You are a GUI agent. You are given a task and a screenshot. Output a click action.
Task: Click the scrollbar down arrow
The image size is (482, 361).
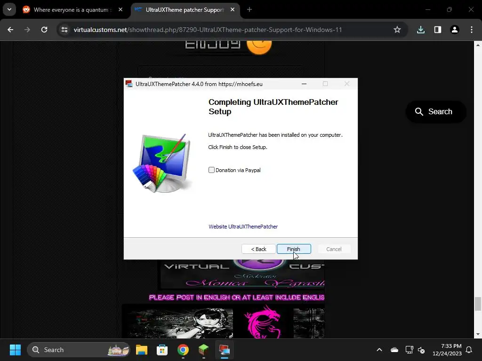(x=478, y=334)
